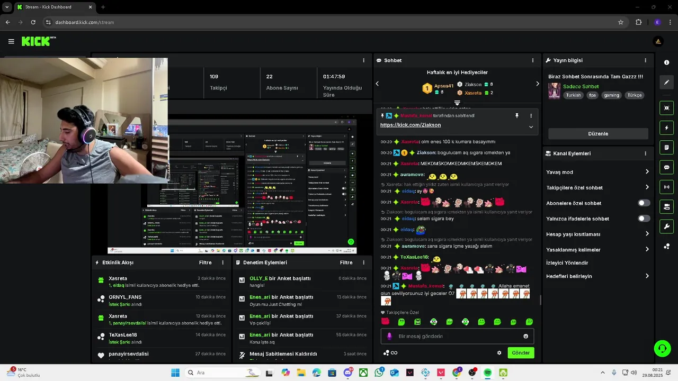Expand Yavaş mod settings
The image size is (678, 381).
pyautogui.click(x=647, y=172)
